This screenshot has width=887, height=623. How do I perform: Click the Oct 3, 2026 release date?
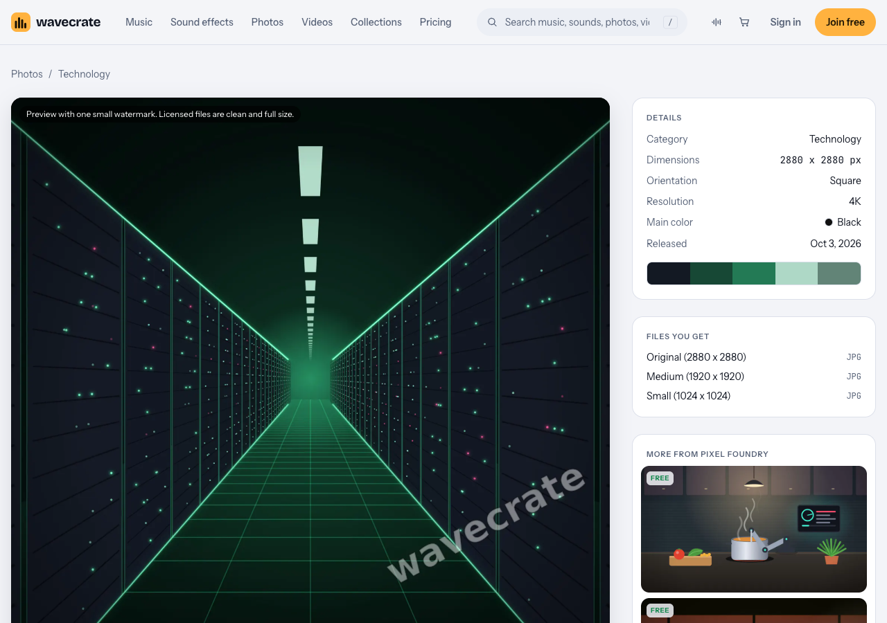click(x=836, y=244)
